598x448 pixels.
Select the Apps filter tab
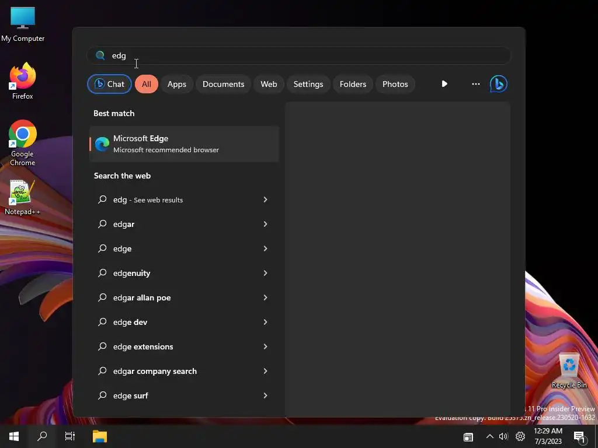[x=177, y=84]
